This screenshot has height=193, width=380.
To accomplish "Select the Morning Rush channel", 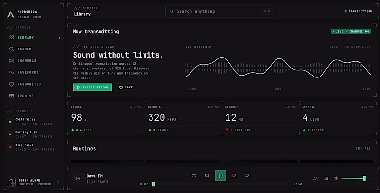I will (34, 135).
